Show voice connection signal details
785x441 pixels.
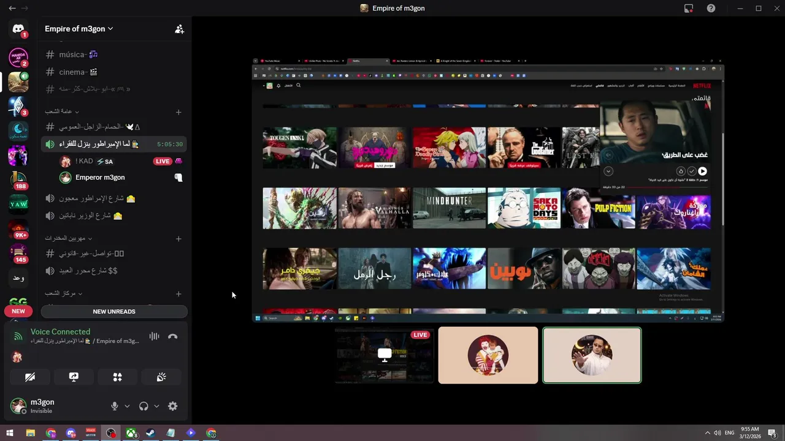click(18, 336)
